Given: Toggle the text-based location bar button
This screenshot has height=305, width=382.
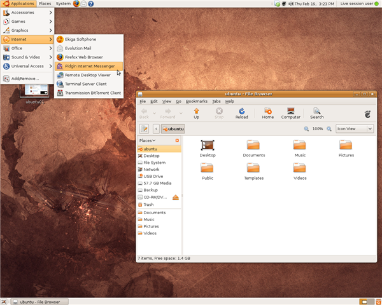Looking at the screenshot, I should (x=144, y=128).
